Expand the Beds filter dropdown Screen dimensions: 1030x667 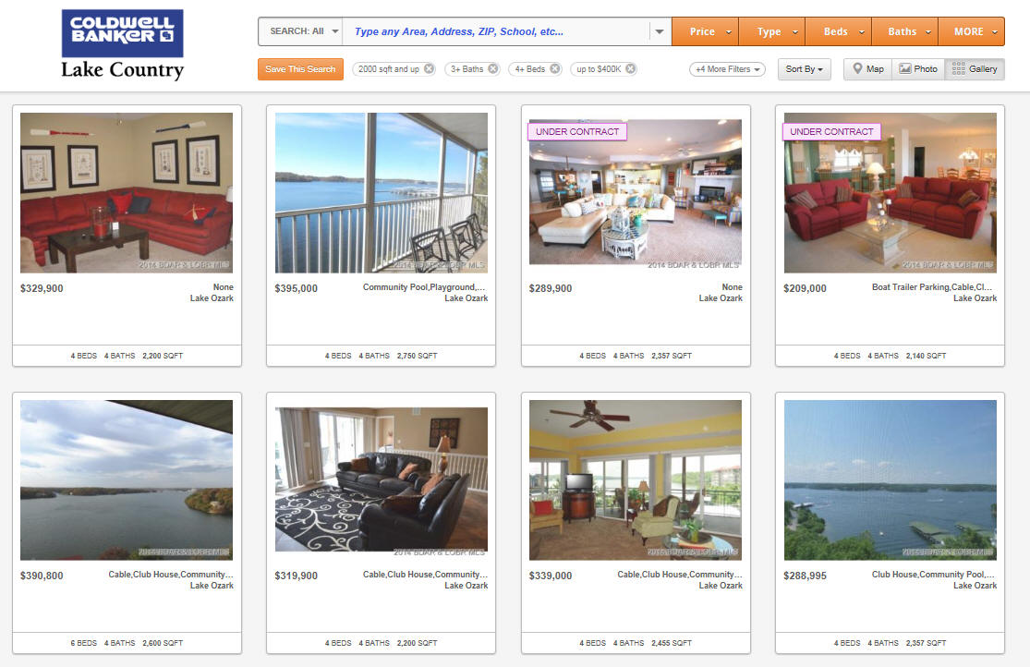[839, 31]
